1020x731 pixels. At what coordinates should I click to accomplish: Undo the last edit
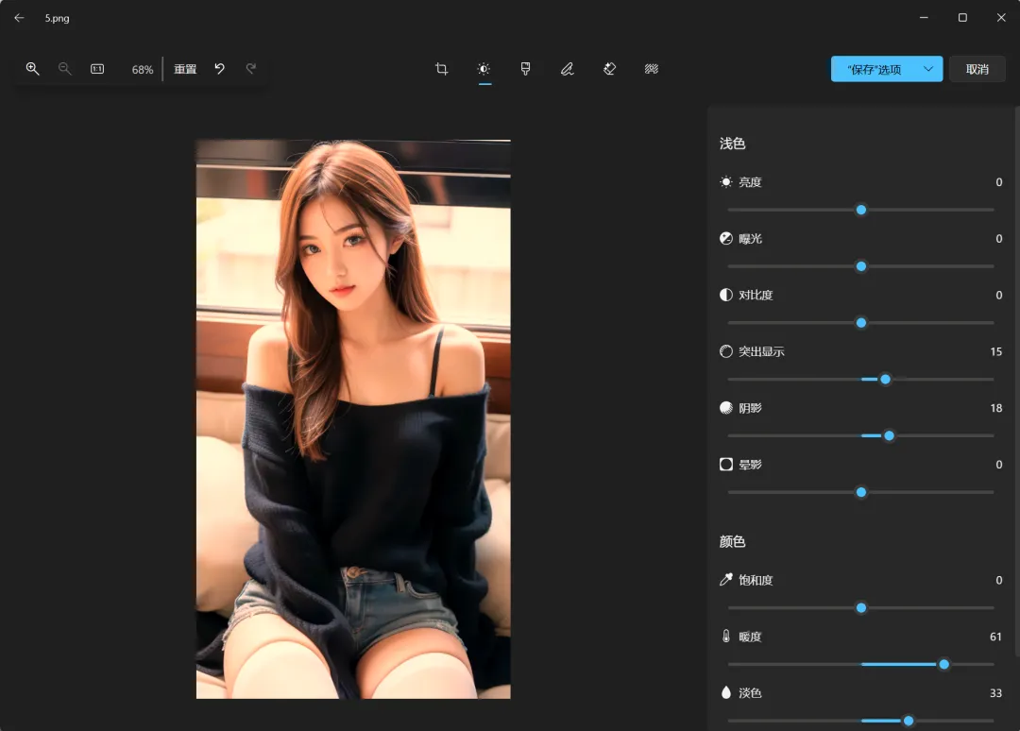[x=220, y=69]
